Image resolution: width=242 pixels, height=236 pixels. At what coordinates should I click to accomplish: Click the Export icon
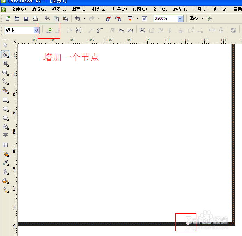pos(118,18)
